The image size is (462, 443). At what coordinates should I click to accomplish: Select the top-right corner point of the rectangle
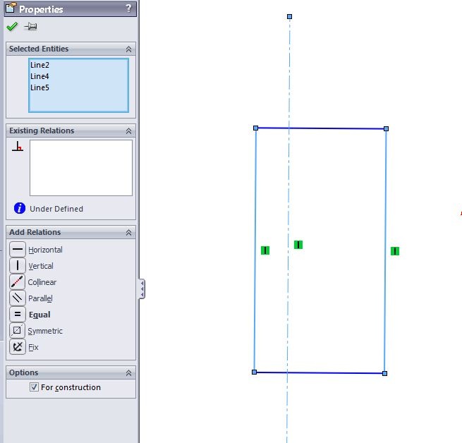point(386,128)
